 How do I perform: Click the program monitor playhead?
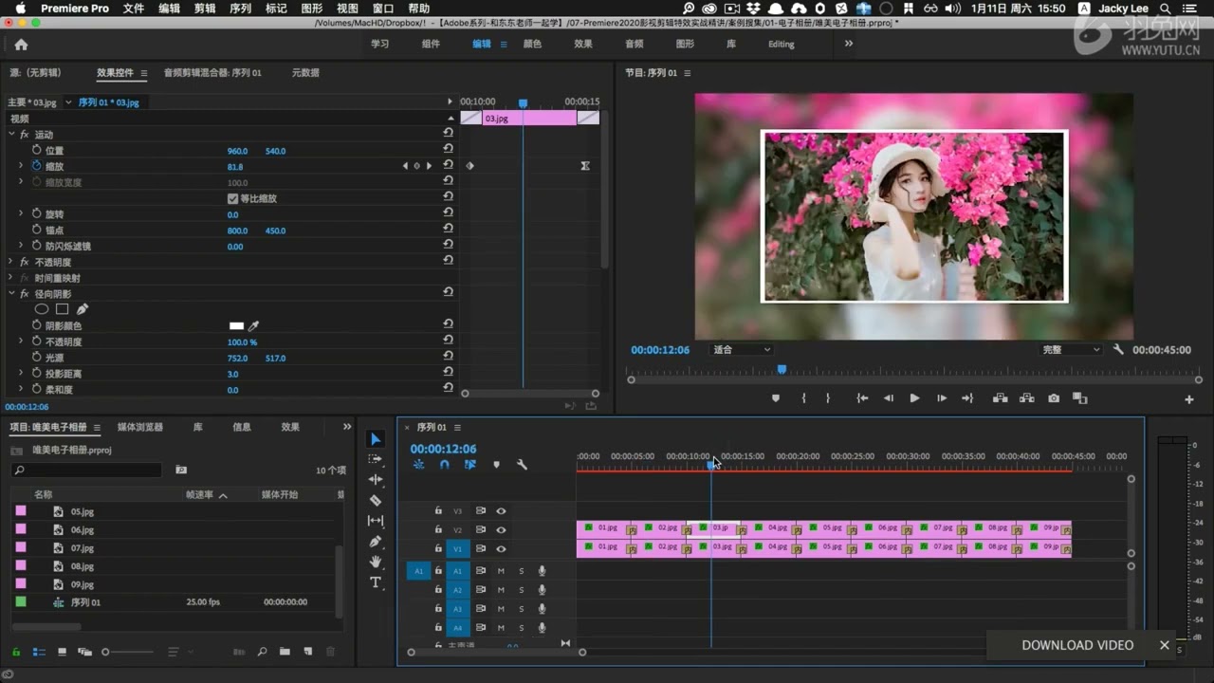[782, 369]
